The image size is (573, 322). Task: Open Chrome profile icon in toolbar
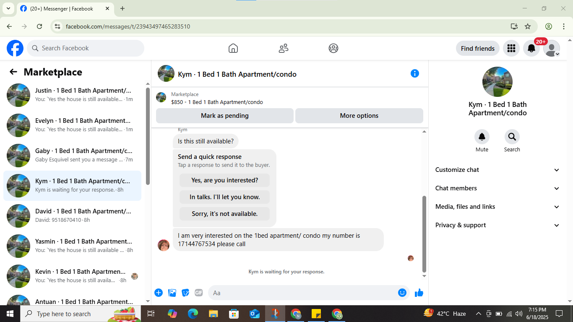tap(549, 26)
